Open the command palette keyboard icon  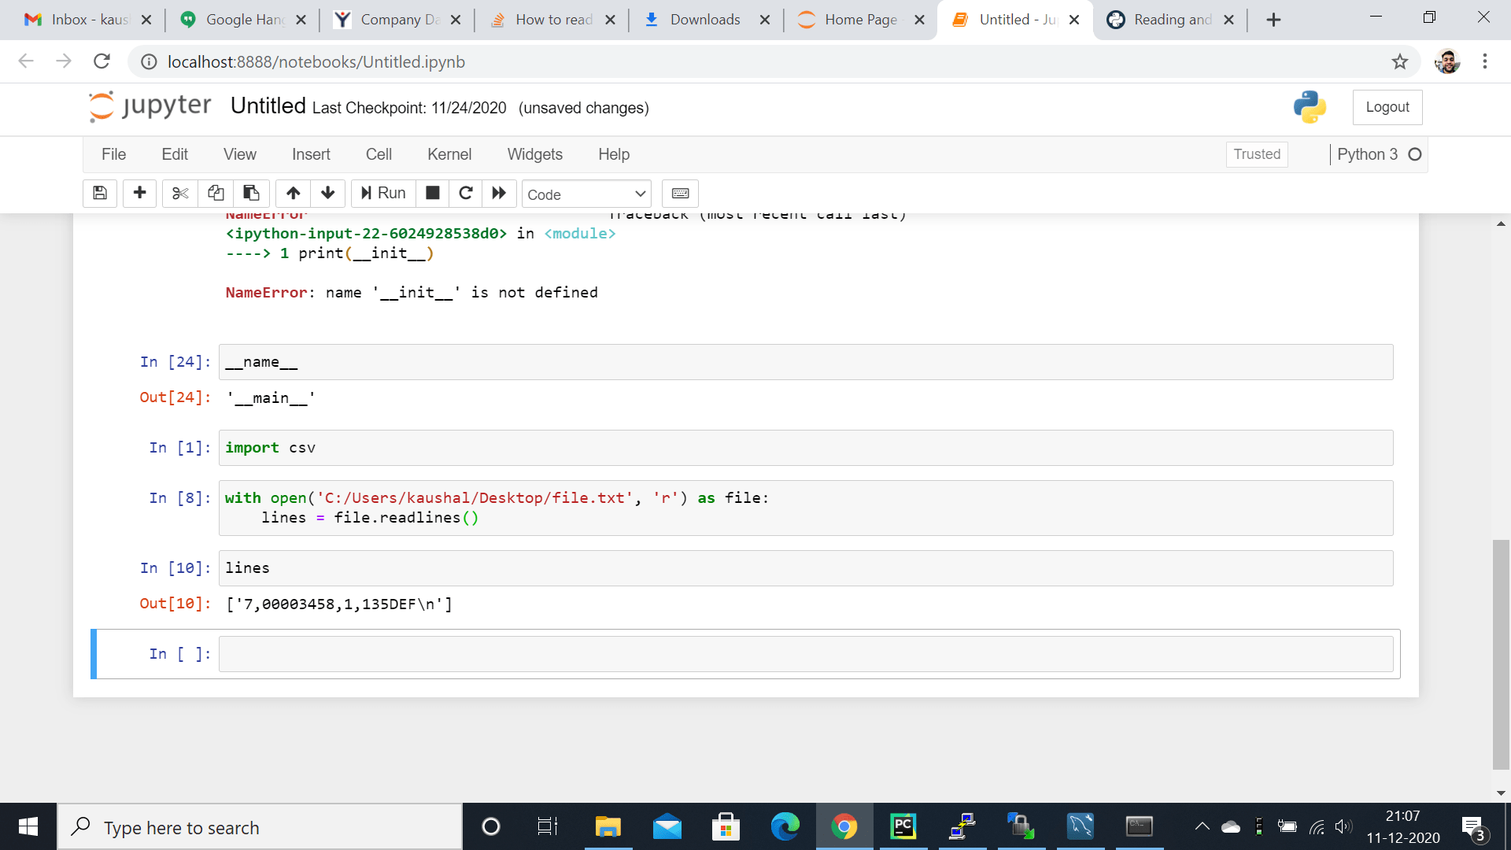(680, 194)
